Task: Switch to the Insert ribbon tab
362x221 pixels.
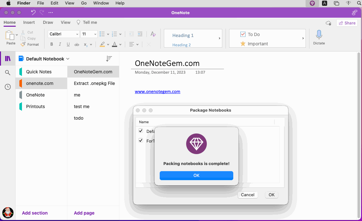Action: coord(29,23)
